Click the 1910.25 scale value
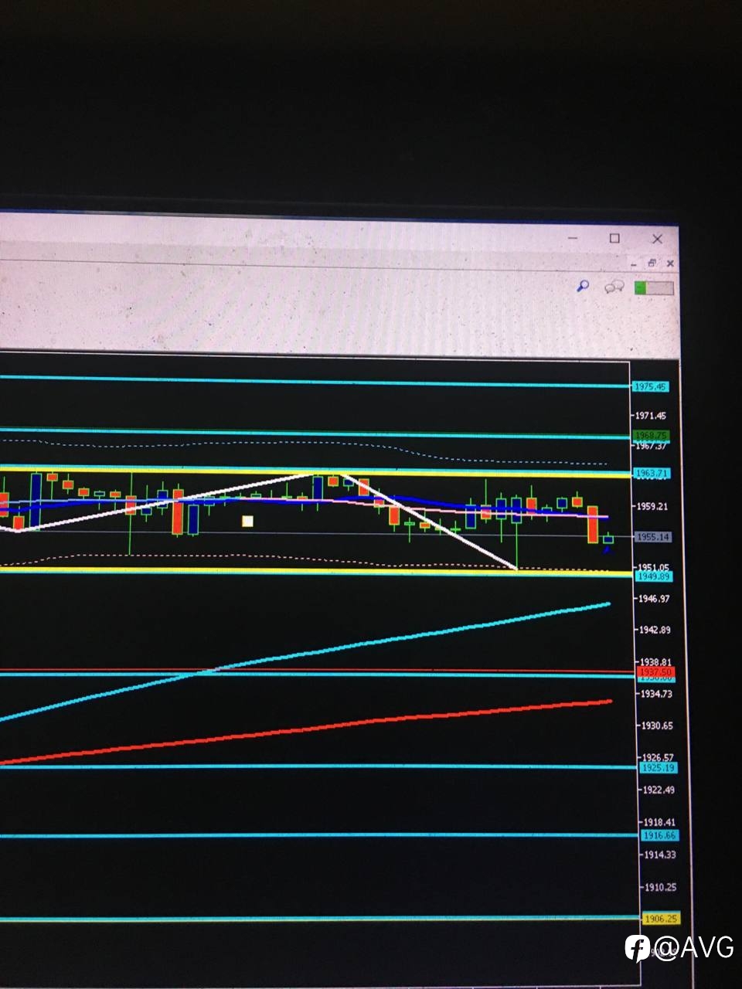Viewport: 742px width, 989px height. [x=662, y=887]
